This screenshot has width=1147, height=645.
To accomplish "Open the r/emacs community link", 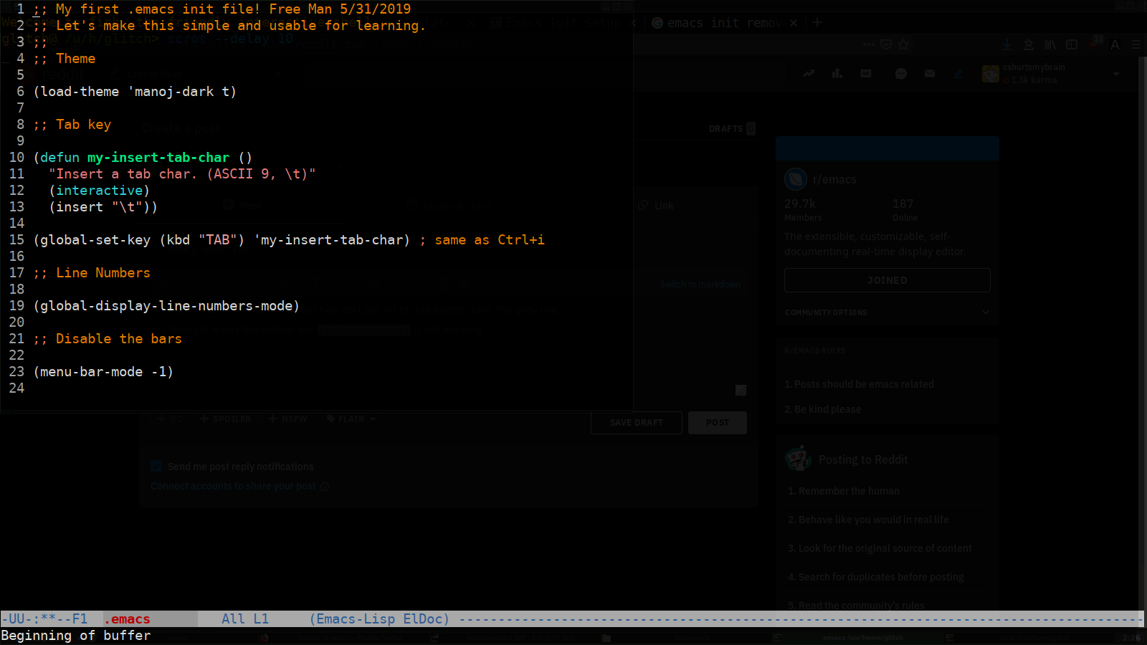I will click(x=834, y=179).
